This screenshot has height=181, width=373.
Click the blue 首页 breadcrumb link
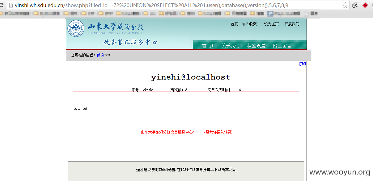coord(100,55)
